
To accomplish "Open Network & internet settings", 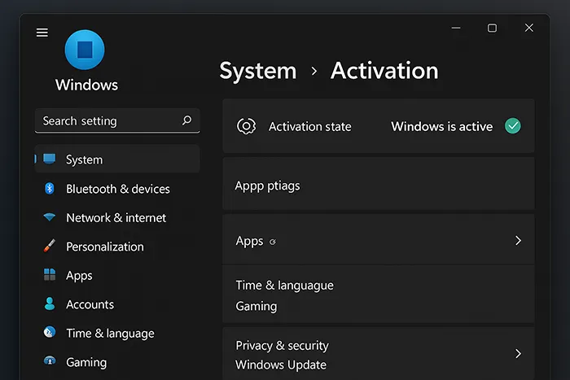I will click(116, 217).
